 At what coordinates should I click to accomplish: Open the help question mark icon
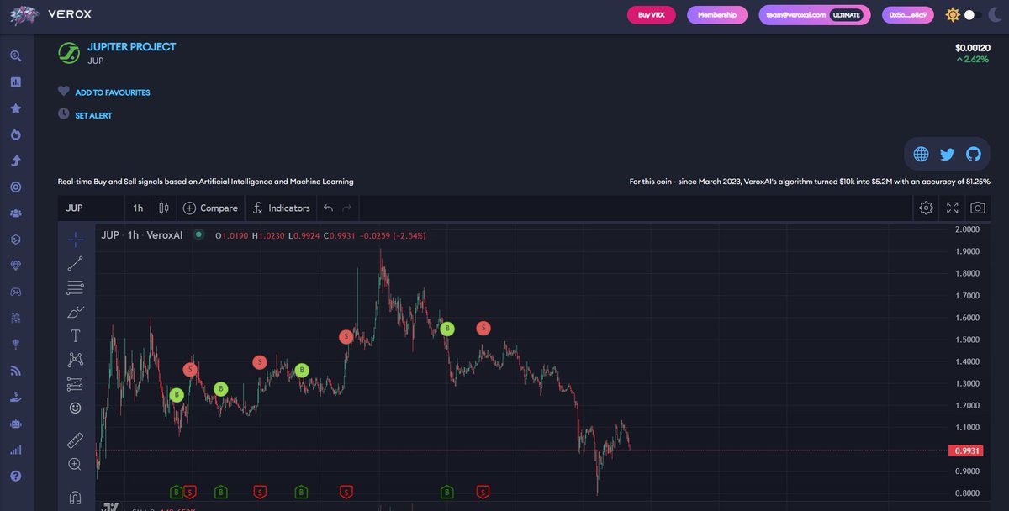[15, 476]
